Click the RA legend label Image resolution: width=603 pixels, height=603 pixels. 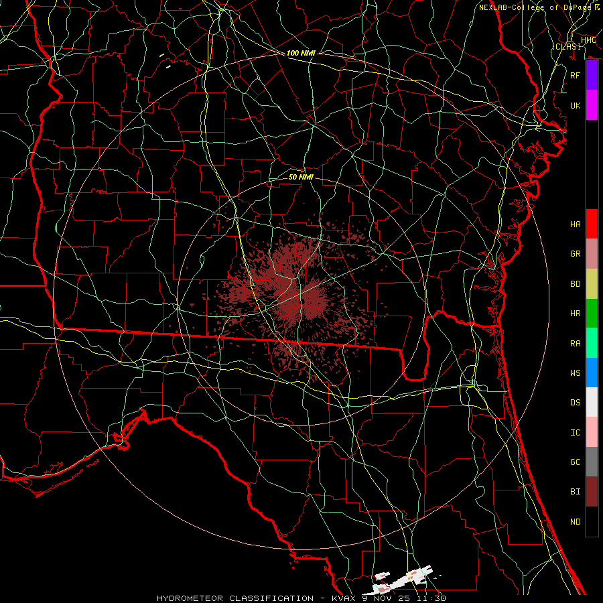[x=576, y=344]
